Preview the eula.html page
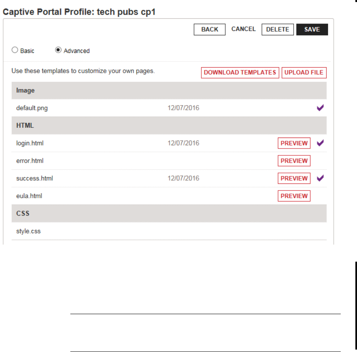Image resolution: width=357 pixels, height=352 pixels. coord(294,196)
